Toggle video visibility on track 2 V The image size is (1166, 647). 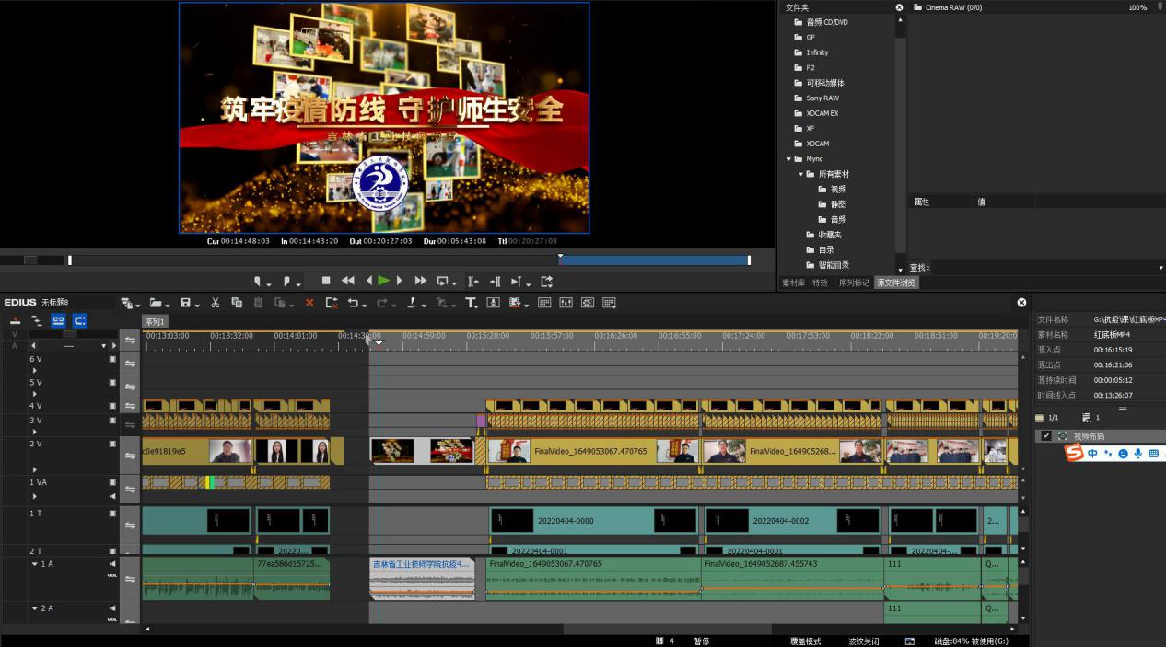click(x=112, y=444)
